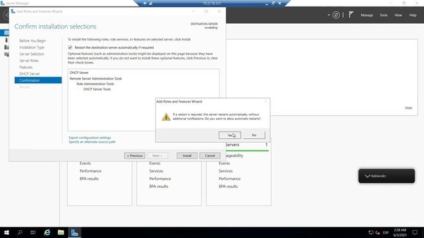This screenshot has width=424, height=238.
Task: Select Features wizard step
Action: [26, 67]
